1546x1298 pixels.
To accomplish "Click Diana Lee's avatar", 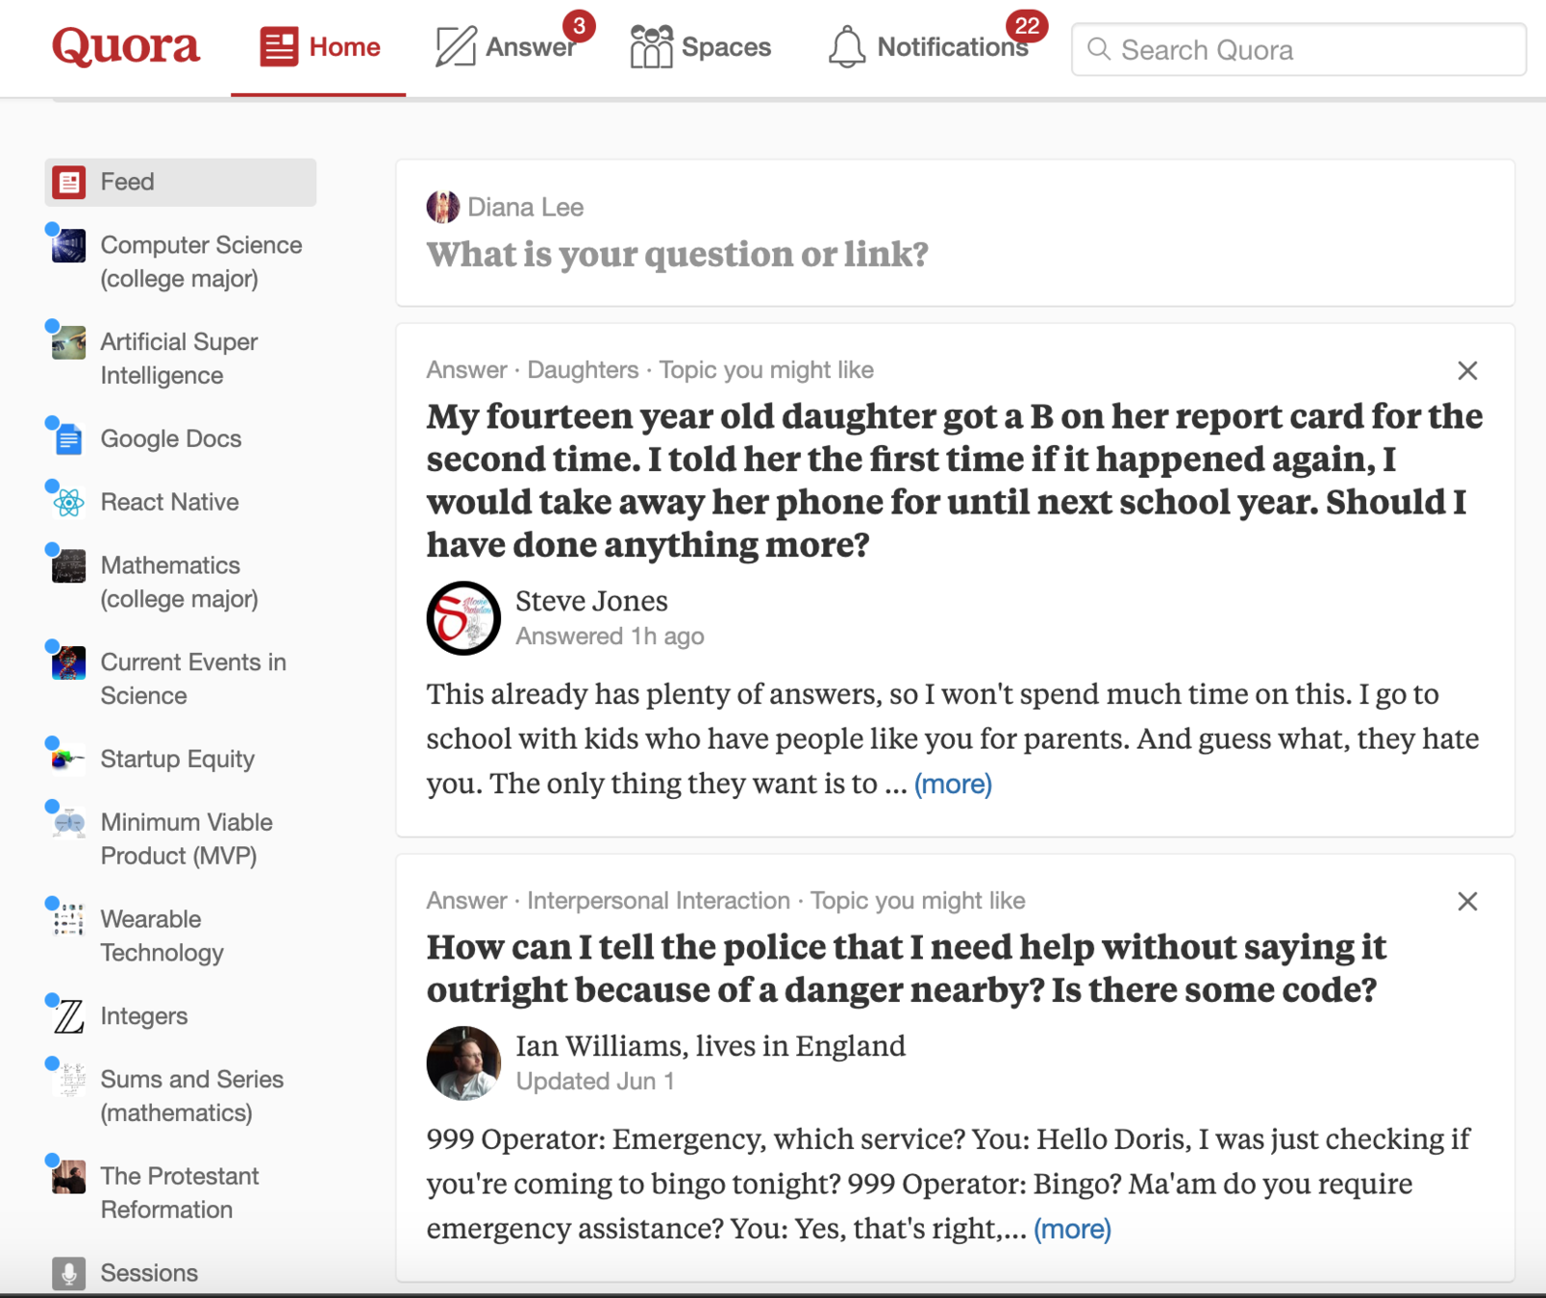I will click(443, 207).
